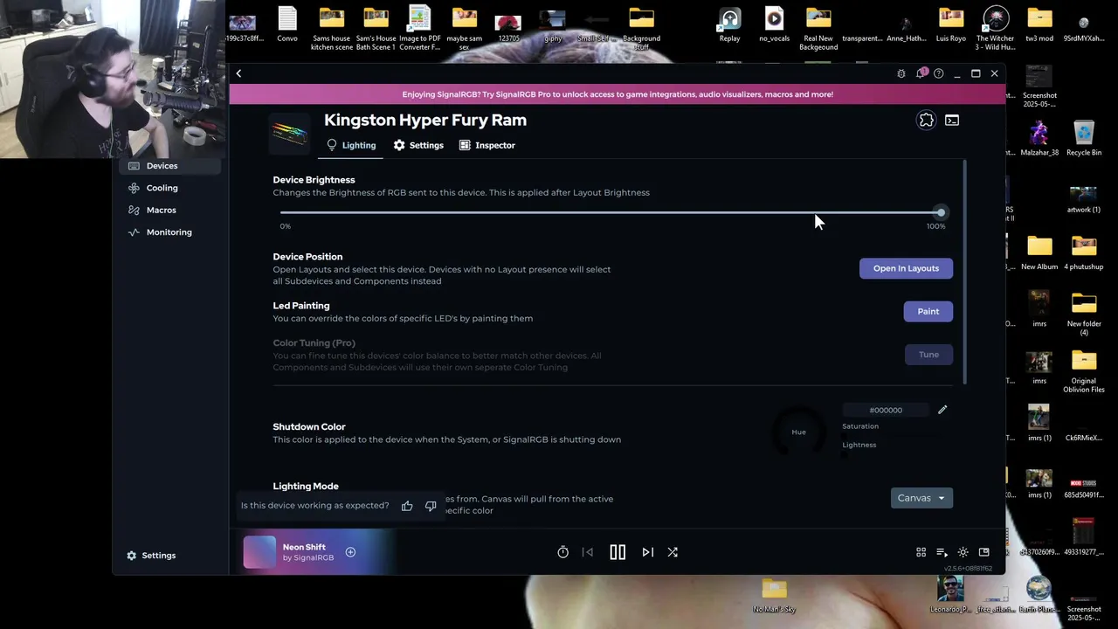The image size is (1118, 629).
Task: Open the bug report icon in title bar
Action: click(x=901, y=73)
